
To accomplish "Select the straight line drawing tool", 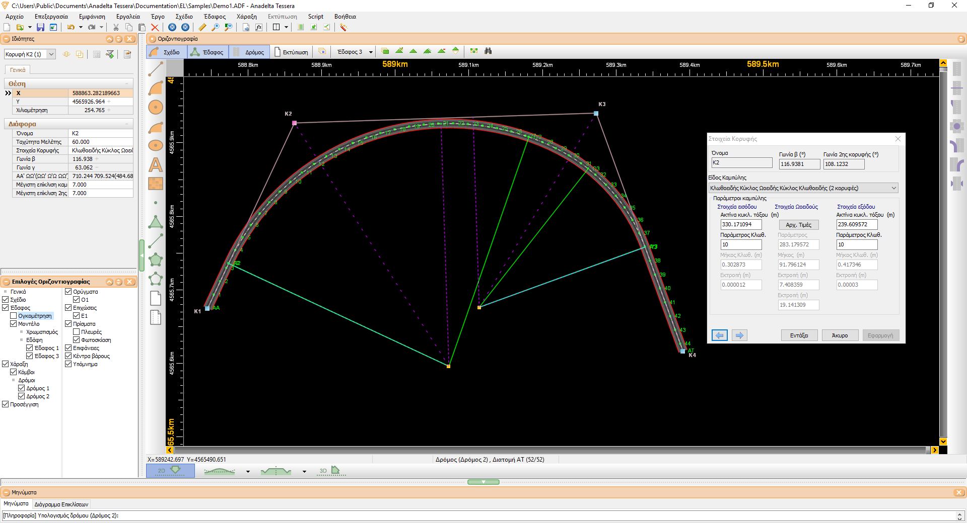I will click(x=156, y=69).
